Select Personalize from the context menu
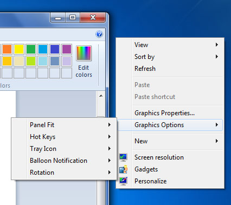Screen dimensions: 231x205 170,181
